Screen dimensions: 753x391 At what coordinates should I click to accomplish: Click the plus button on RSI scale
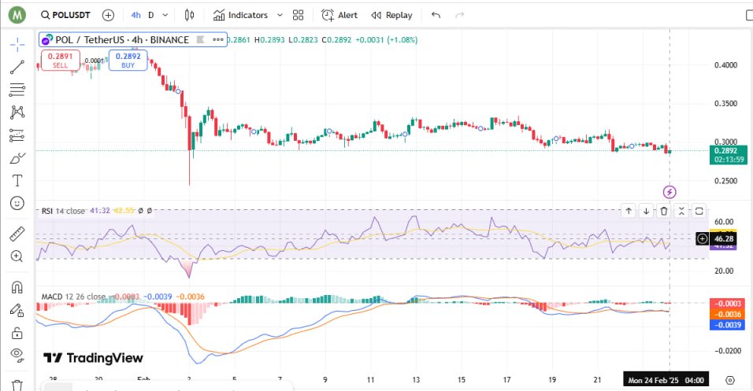[702, 238]
